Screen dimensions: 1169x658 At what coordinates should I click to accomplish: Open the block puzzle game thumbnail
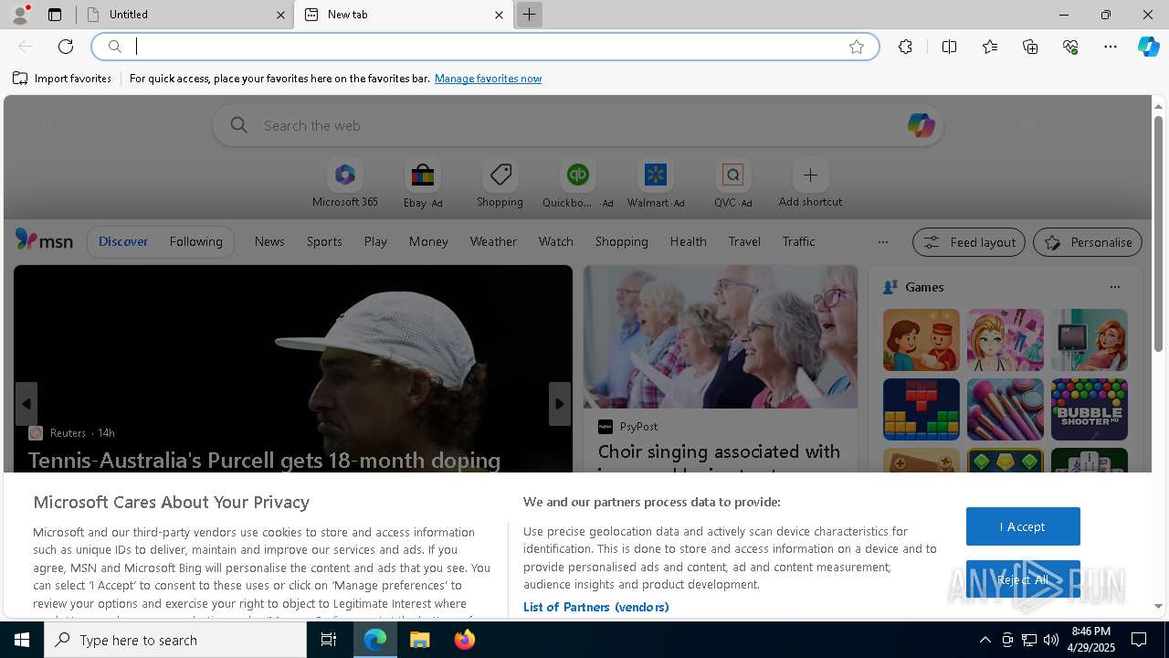[x=921, y=409]
